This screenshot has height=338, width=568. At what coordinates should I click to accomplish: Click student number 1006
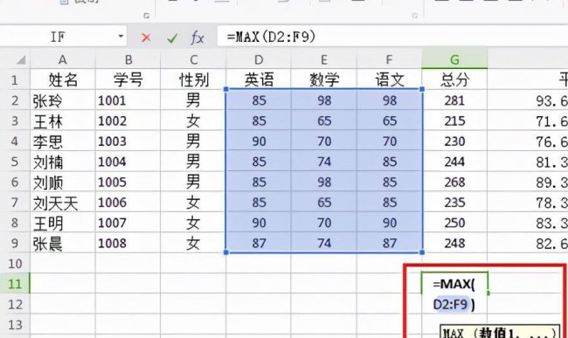point(128,203)
